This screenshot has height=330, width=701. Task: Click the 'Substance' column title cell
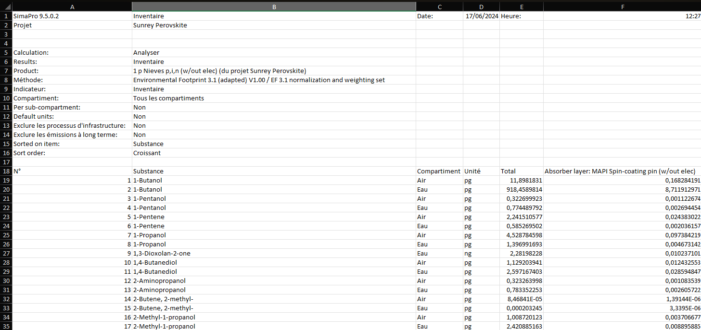click(x=148, y=171)
